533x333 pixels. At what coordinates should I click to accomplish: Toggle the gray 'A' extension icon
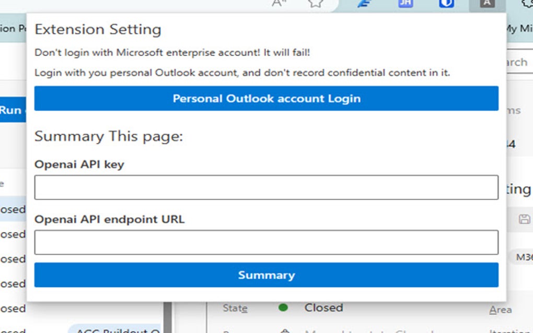coord(487,4)
